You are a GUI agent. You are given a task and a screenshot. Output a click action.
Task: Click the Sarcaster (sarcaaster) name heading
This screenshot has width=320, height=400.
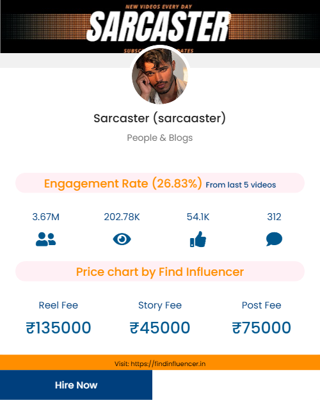click(x=160, y=118)
